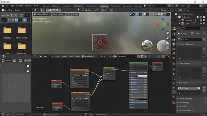Select rendered viewport shading
Screen dimensions: 207x116
point(165,14)
